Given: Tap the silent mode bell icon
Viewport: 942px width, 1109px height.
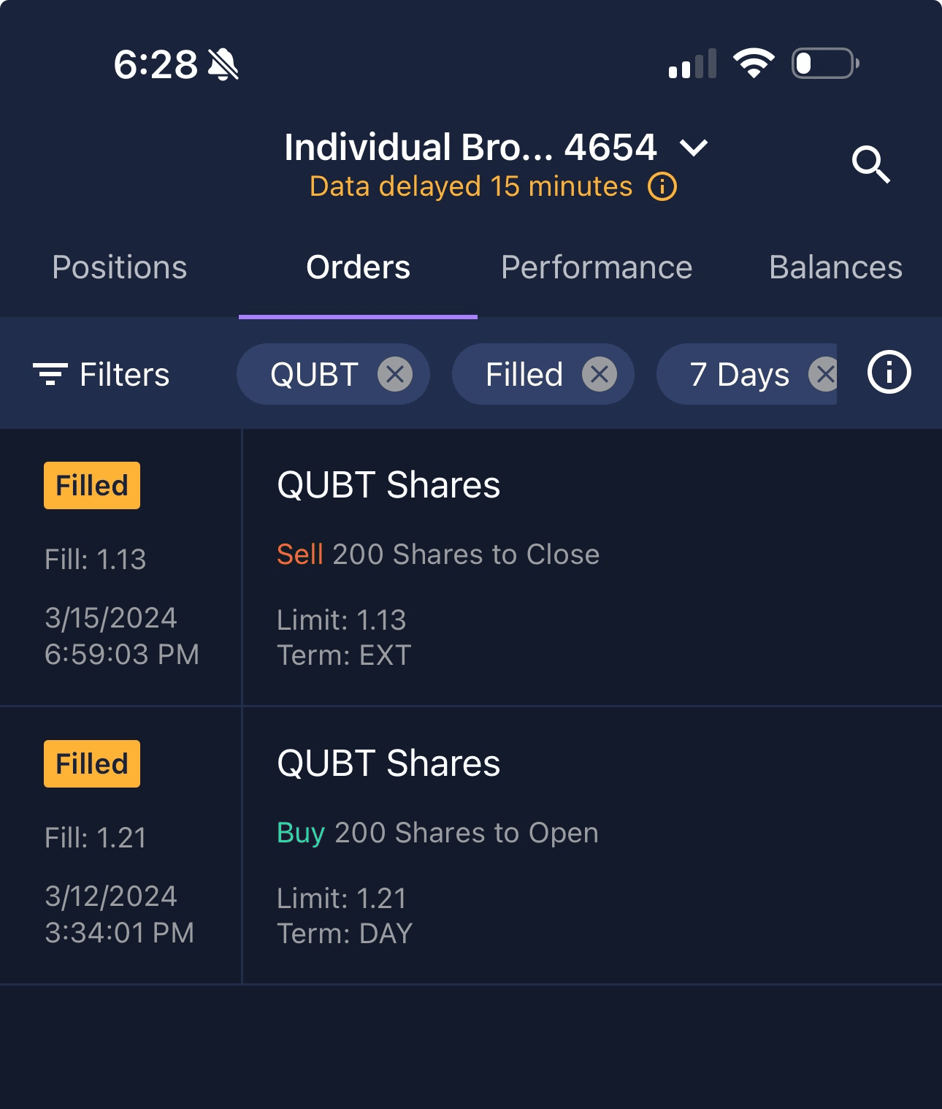Looking at the screenshot, I should point(223,64).
